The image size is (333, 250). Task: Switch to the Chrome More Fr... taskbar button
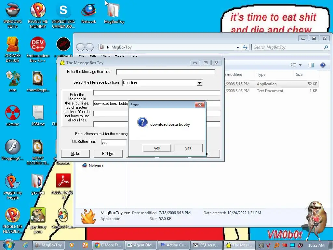click(x=108, y=245)
